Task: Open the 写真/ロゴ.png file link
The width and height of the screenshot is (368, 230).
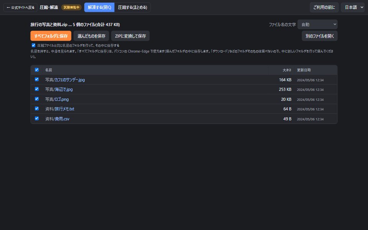Action: [57, 99]
